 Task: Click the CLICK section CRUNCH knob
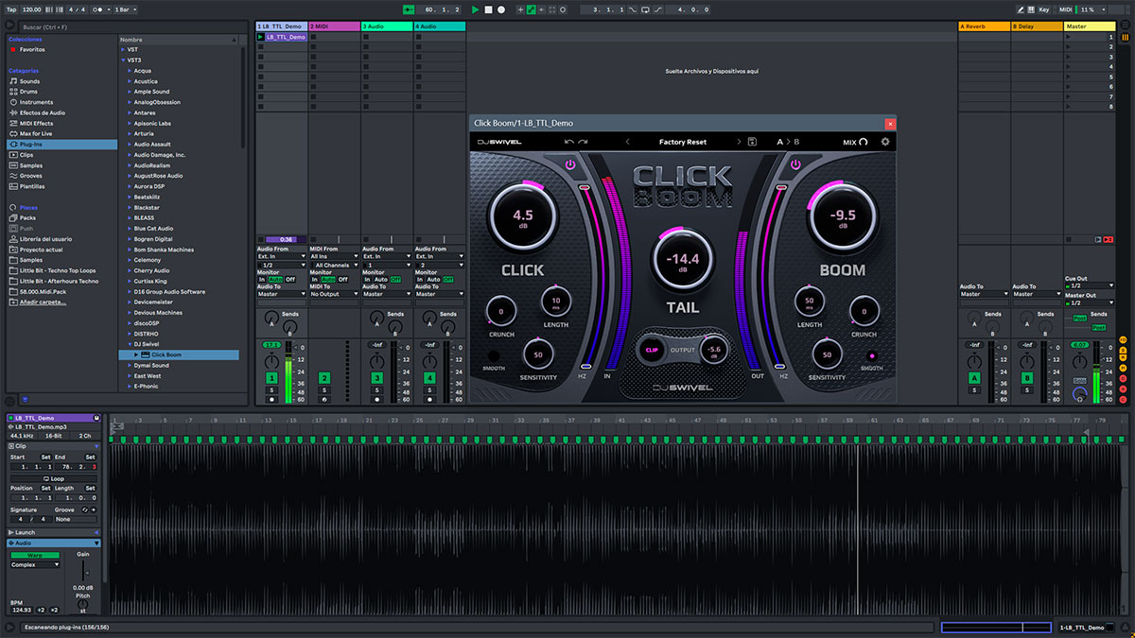coord(501,309)
